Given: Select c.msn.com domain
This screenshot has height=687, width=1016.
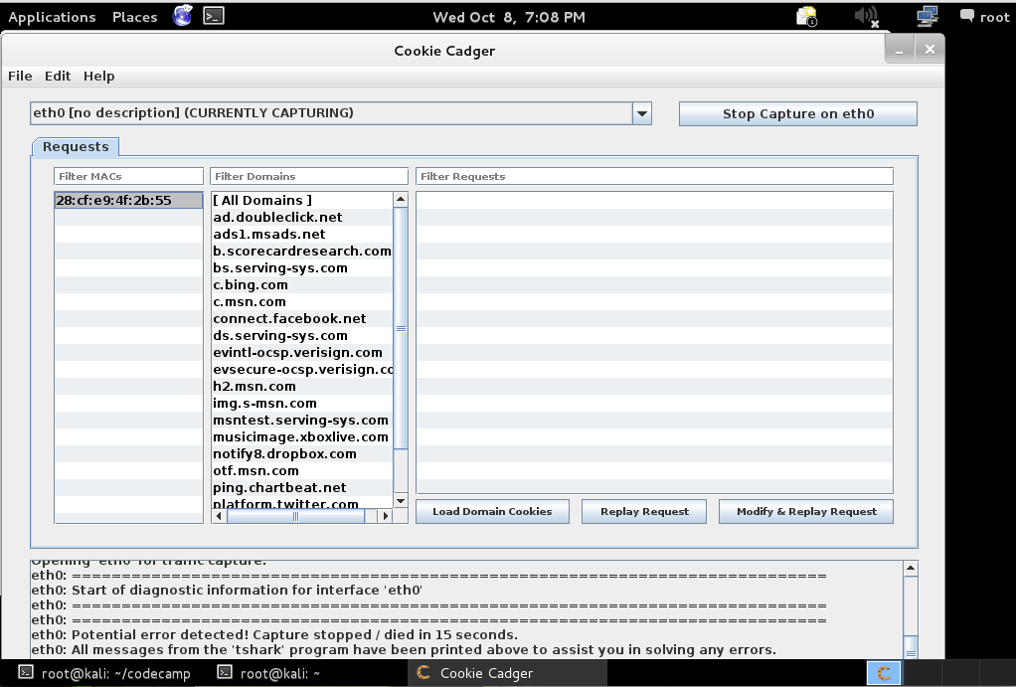Looking at the screenshot, I should click(302, 301).
